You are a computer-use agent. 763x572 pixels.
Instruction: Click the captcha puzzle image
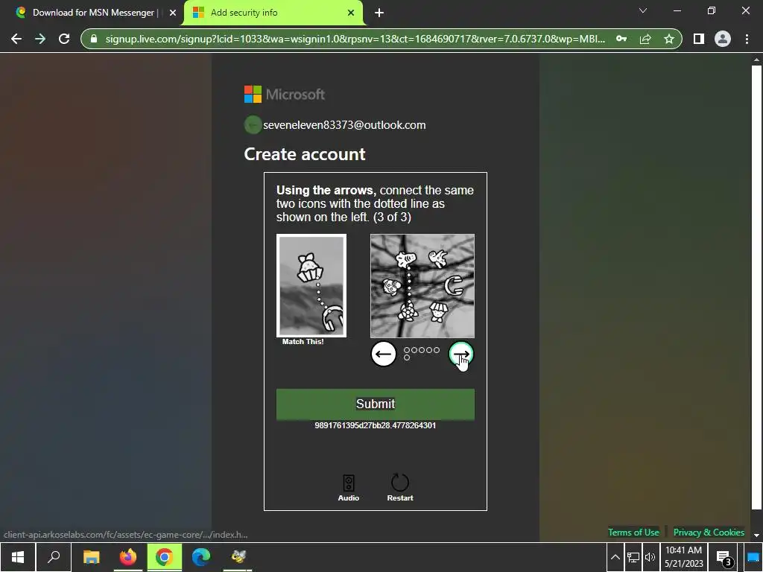point(422,286)
